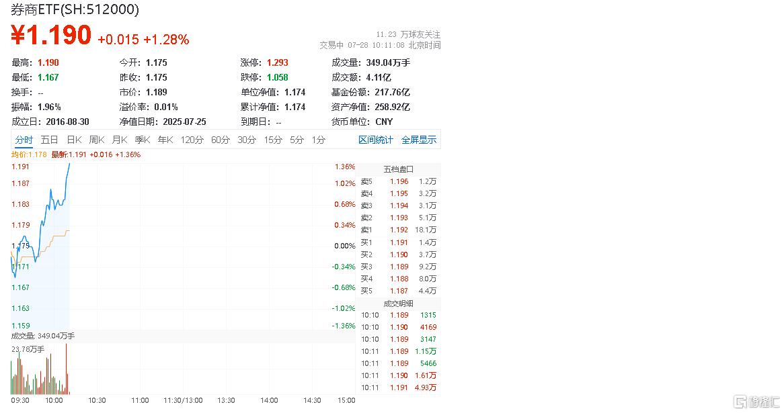Select the 卖1 row at 1.192

pos(399,230)
